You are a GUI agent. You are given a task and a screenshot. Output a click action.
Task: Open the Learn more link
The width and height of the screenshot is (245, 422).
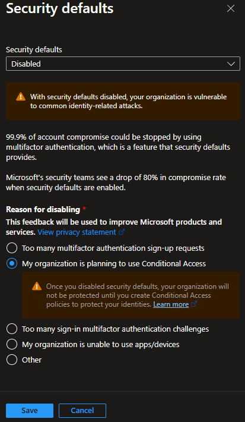171,304
